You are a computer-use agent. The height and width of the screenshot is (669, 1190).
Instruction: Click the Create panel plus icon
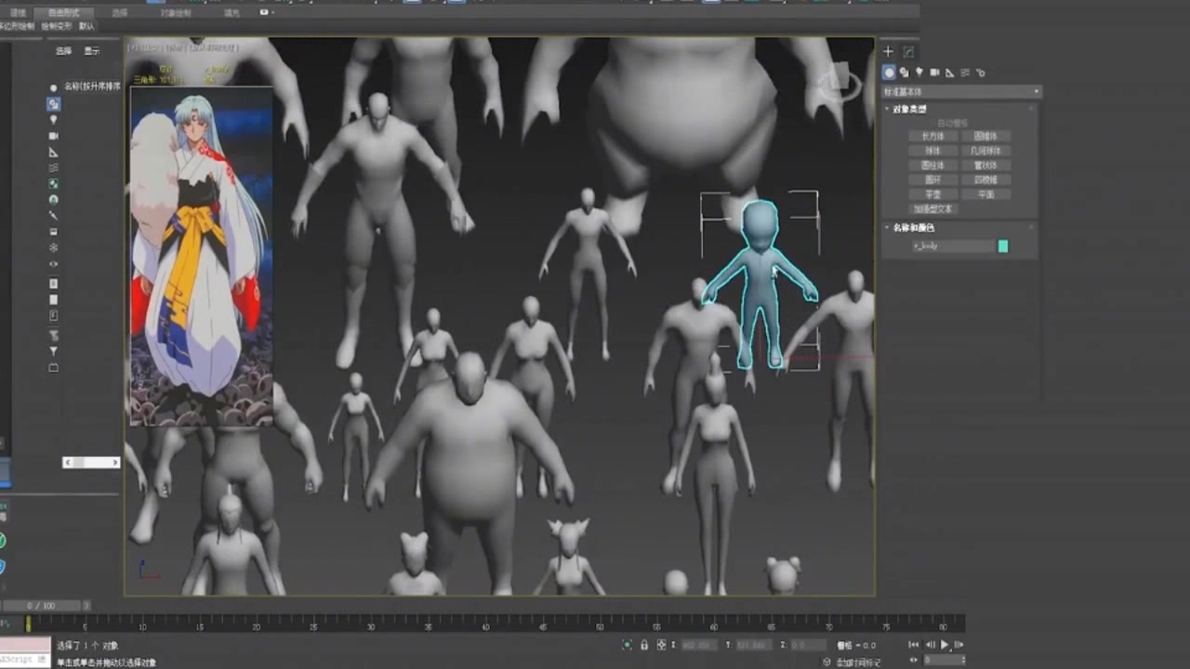pyautogui.click(x=888, y=51)
